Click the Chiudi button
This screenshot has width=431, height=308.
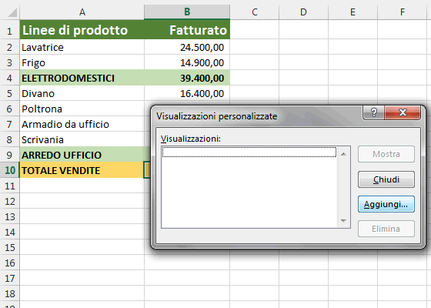(386, 179)
